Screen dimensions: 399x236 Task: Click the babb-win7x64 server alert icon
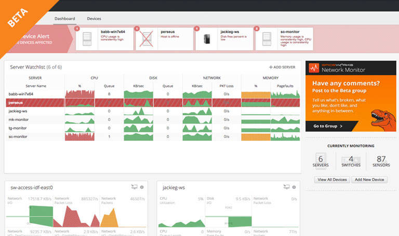(x=87, y=39)
